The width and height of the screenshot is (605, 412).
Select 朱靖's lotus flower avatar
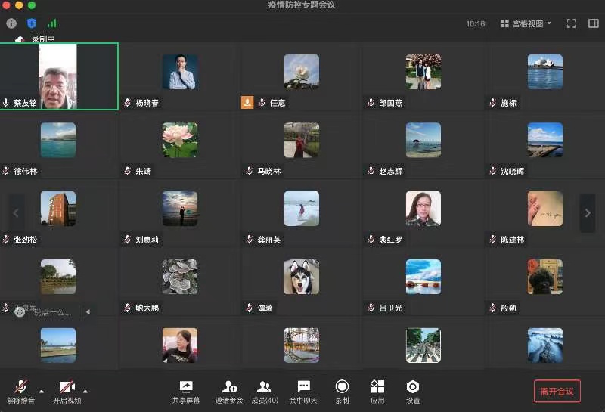point(180,140)
